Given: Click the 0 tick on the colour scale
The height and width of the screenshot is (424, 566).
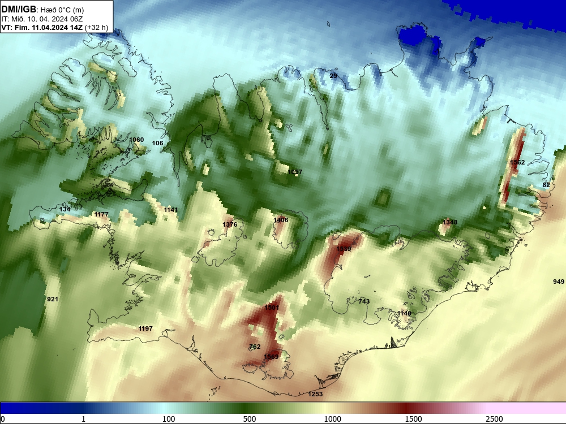Looking at the screenshot, I should (3, 419).
